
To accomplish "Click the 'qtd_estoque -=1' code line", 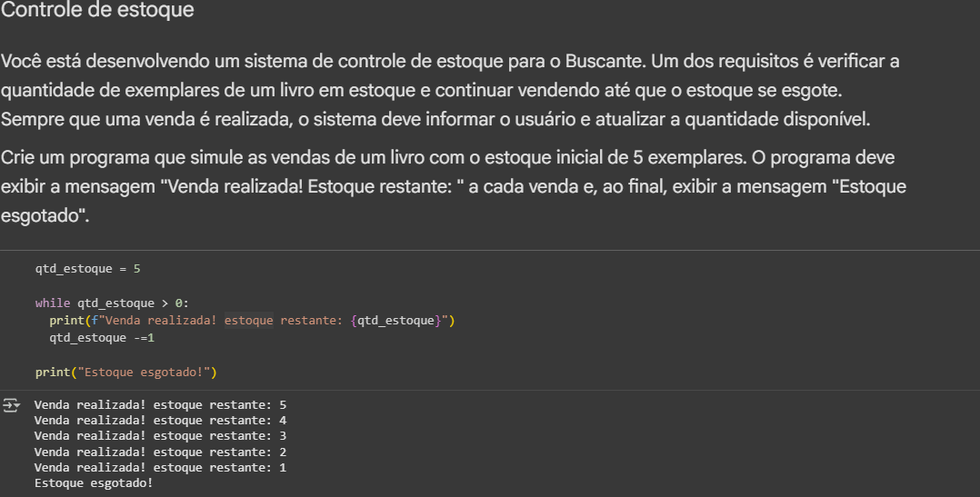I will pos(103,337).
